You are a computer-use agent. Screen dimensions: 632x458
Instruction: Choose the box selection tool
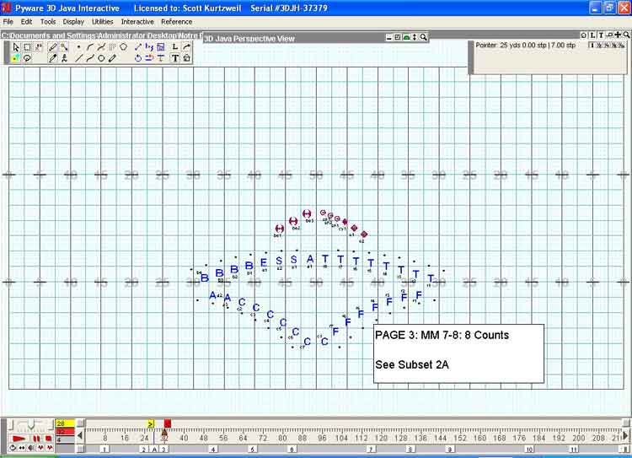click(x=27, y=47)
